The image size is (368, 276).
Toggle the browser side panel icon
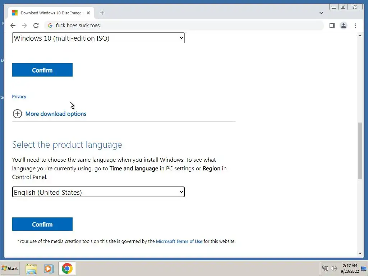pyautogui.click(x=332, y=26)
